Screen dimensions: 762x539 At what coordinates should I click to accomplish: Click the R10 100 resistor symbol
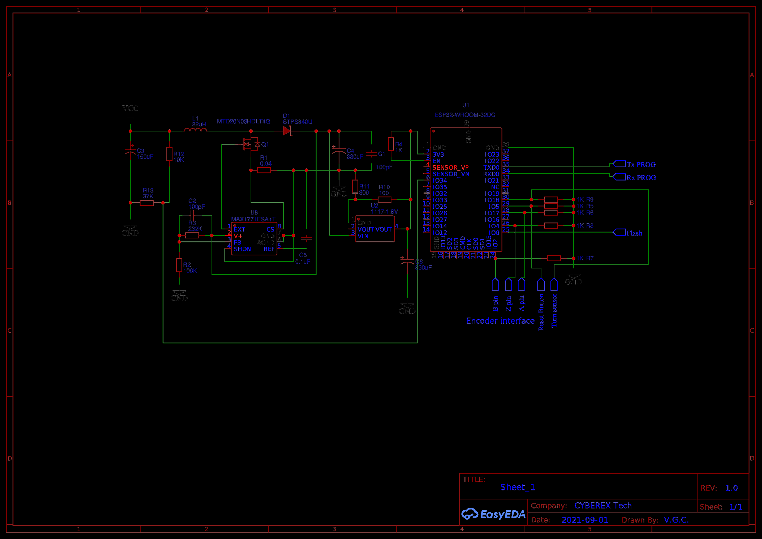pos(384,200)
